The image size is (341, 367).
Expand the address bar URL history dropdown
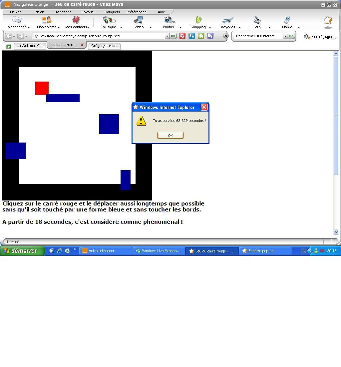167,36
